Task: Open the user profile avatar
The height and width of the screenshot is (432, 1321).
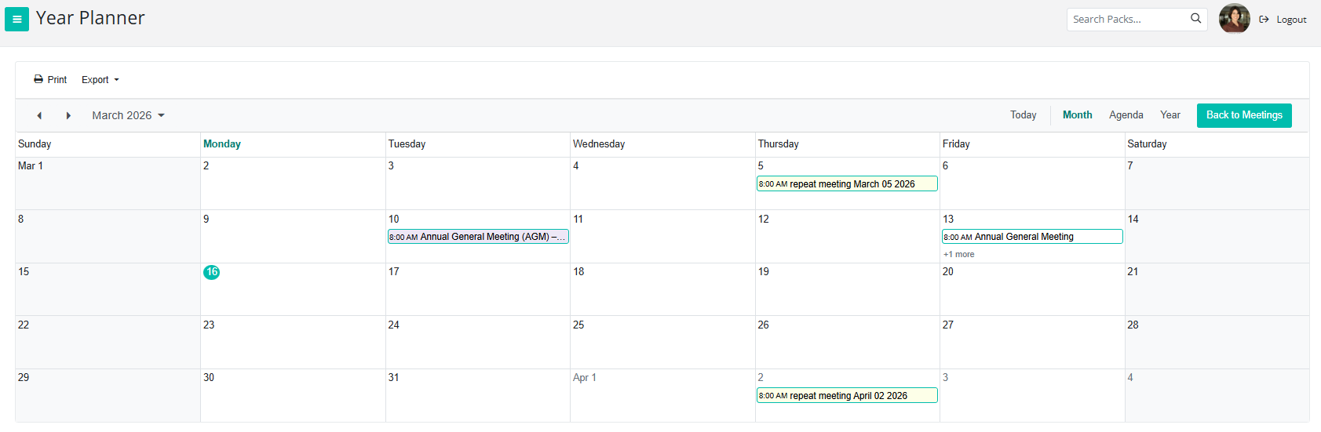Action: 1234,19
